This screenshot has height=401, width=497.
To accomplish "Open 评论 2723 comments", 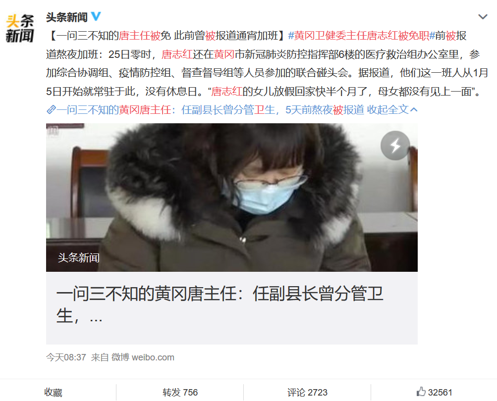I will click(x=307, y=393).
